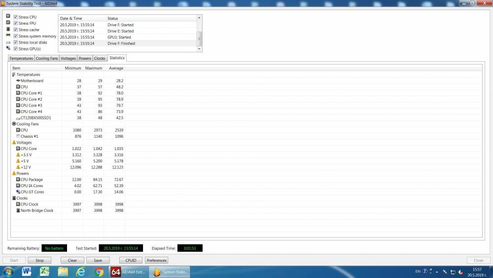493x278 pixels.
Task: Click the CPU Core #1 chip icon
Action: pyautogui.click(x=18, y=93)
